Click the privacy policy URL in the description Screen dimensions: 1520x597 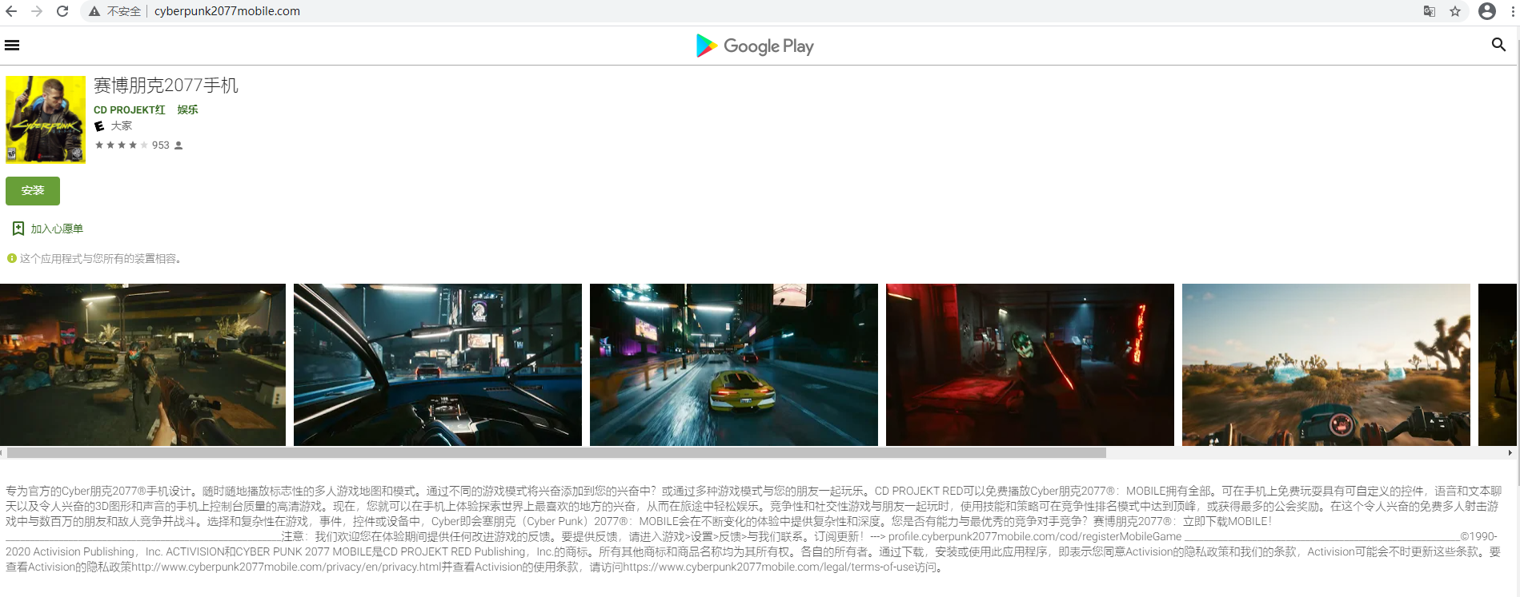tap(287, 567)
